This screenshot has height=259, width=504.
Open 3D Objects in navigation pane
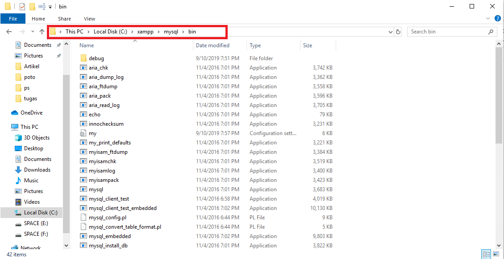(37, 138)
